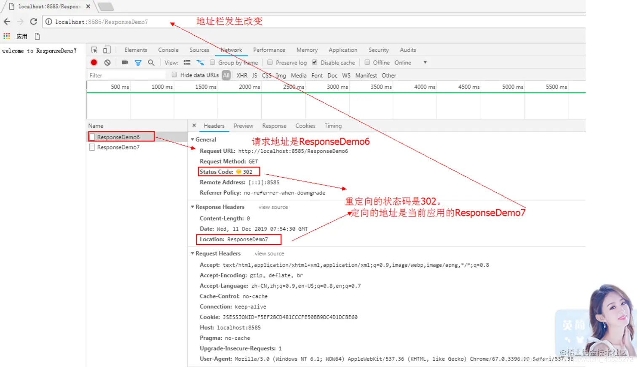Filter requests by Font
637x367 pixels.
click(x=317, y=75)
